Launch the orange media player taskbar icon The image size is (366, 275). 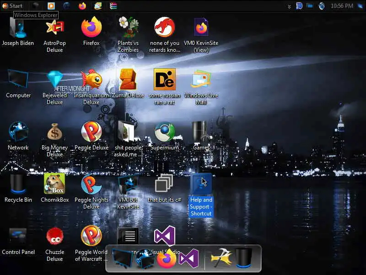coord(51,6)
